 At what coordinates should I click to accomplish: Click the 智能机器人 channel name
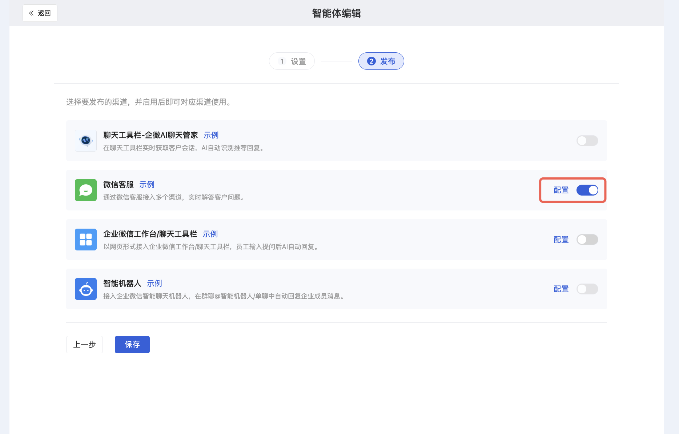point(122,284)
